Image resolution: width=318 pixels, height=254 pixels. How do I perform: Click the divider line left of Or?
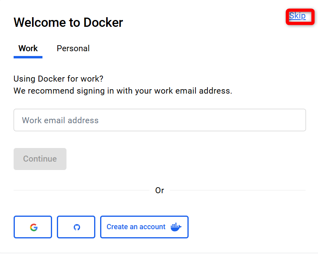pyautogui.click(x=81, y=190)
